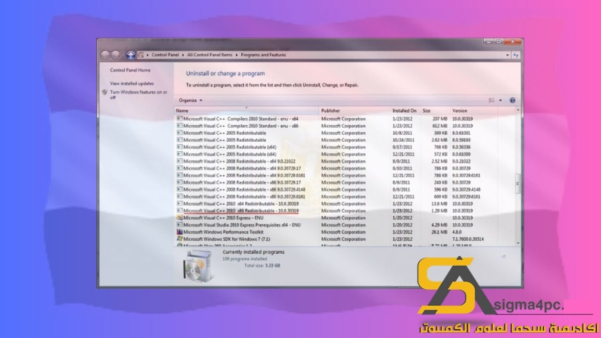The image size is (601, 338).
Task: Click the Windows Performance Toolkit icon
Action: [179, 232]
